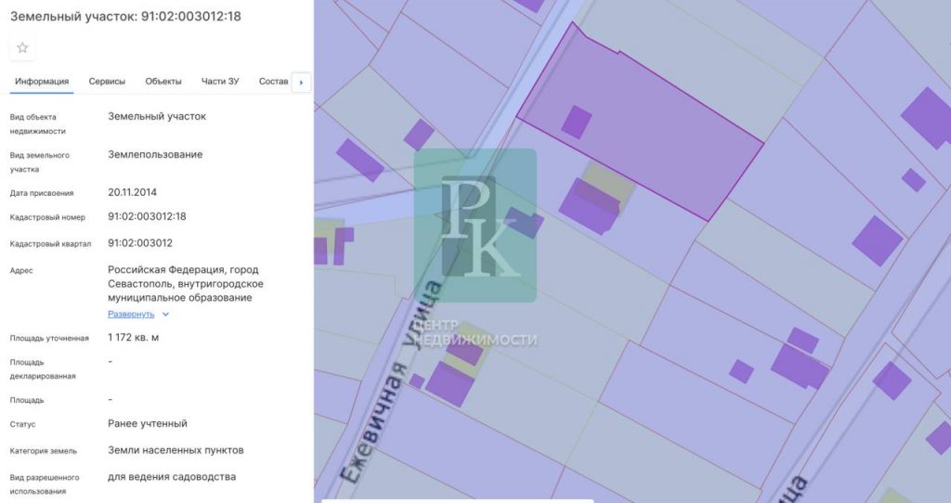Click the date value 20.11.2014
Image resolution: width=951 pixels, height=503 pixels.
pyautogui.click(x=132, y=192)
